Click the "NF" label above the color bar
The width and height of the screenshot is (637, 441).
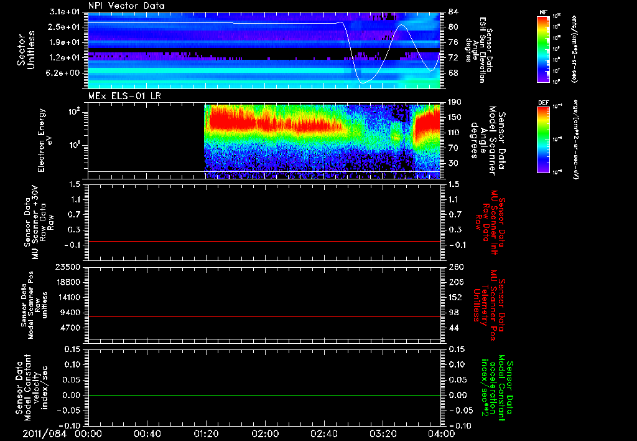coord(543,12)
